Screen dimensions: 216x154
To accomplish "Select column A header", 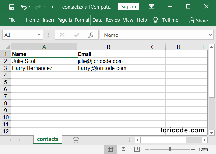I will [44, 47].
